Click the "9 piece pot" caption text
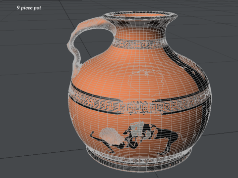 (x=29, y=8)
